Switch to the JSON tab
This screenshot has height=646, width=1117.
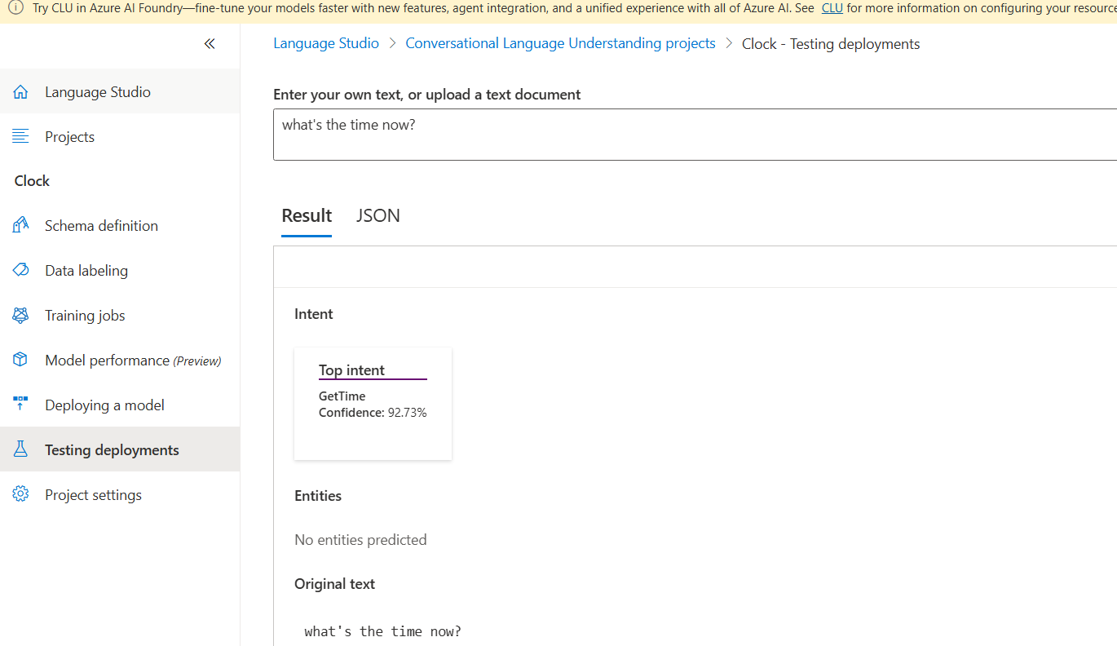[x=378, y=215]
